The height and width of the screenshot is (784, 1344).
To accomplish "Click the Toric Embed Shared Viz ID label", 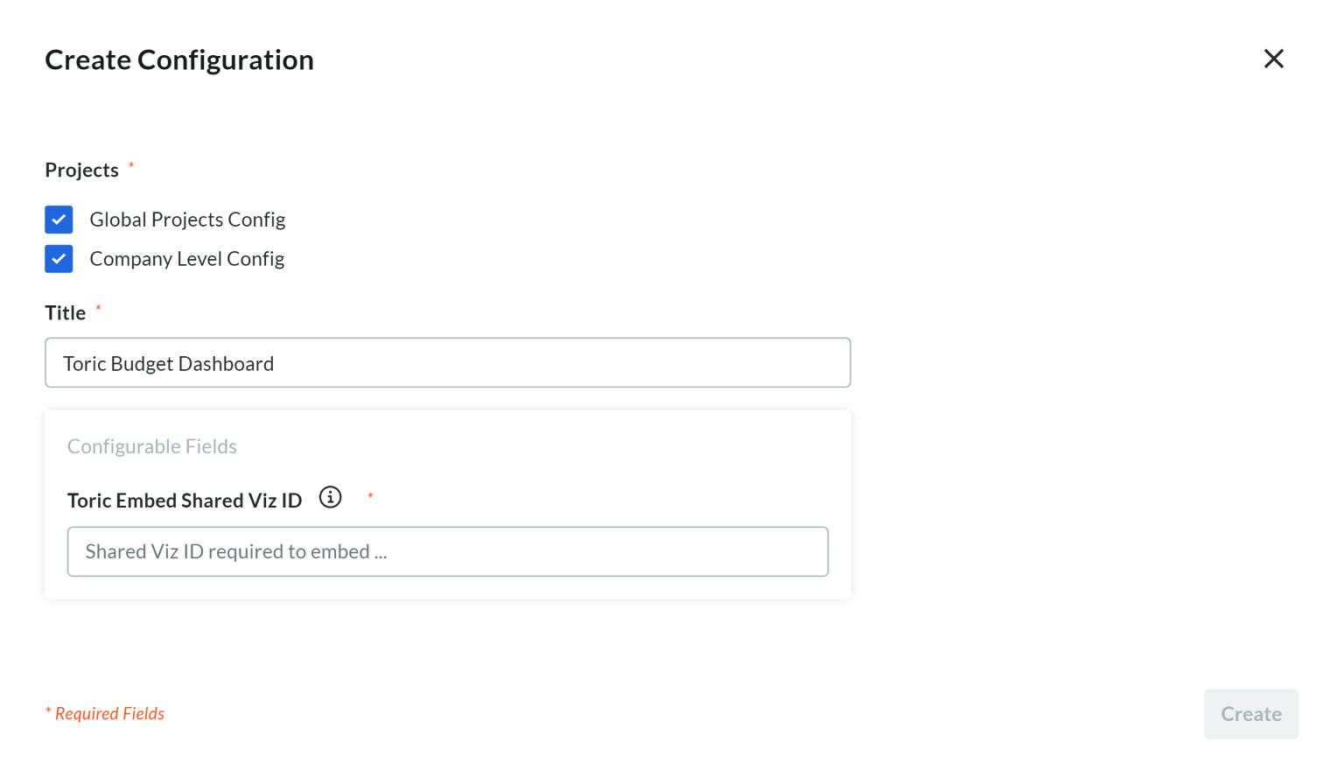I will coord(185,500).
